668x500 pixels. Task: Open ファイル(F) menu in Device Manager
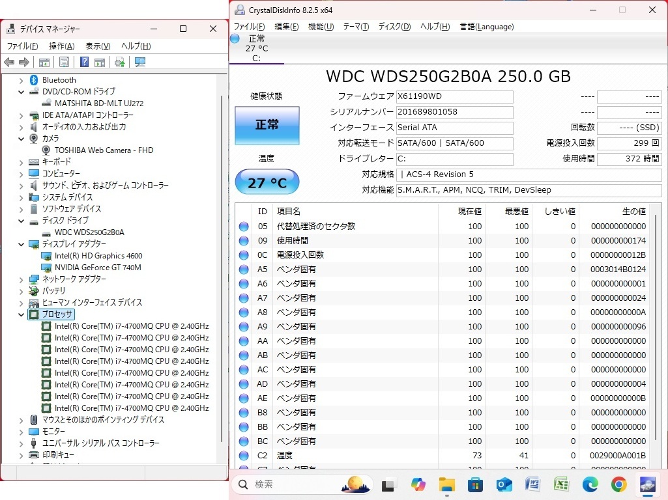pos(23,46)
